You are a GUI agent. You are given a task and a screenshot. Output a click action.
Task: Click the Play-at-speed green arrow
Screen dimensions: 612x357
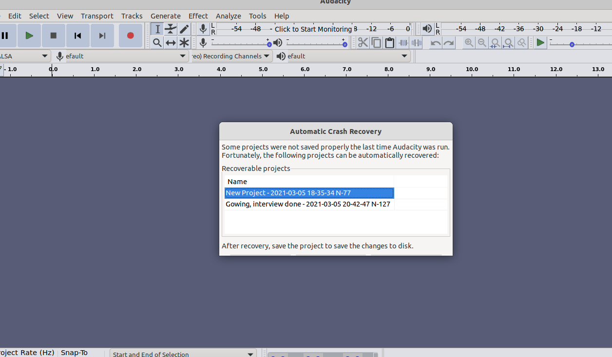pyautogui.click(x=540, y=43)
